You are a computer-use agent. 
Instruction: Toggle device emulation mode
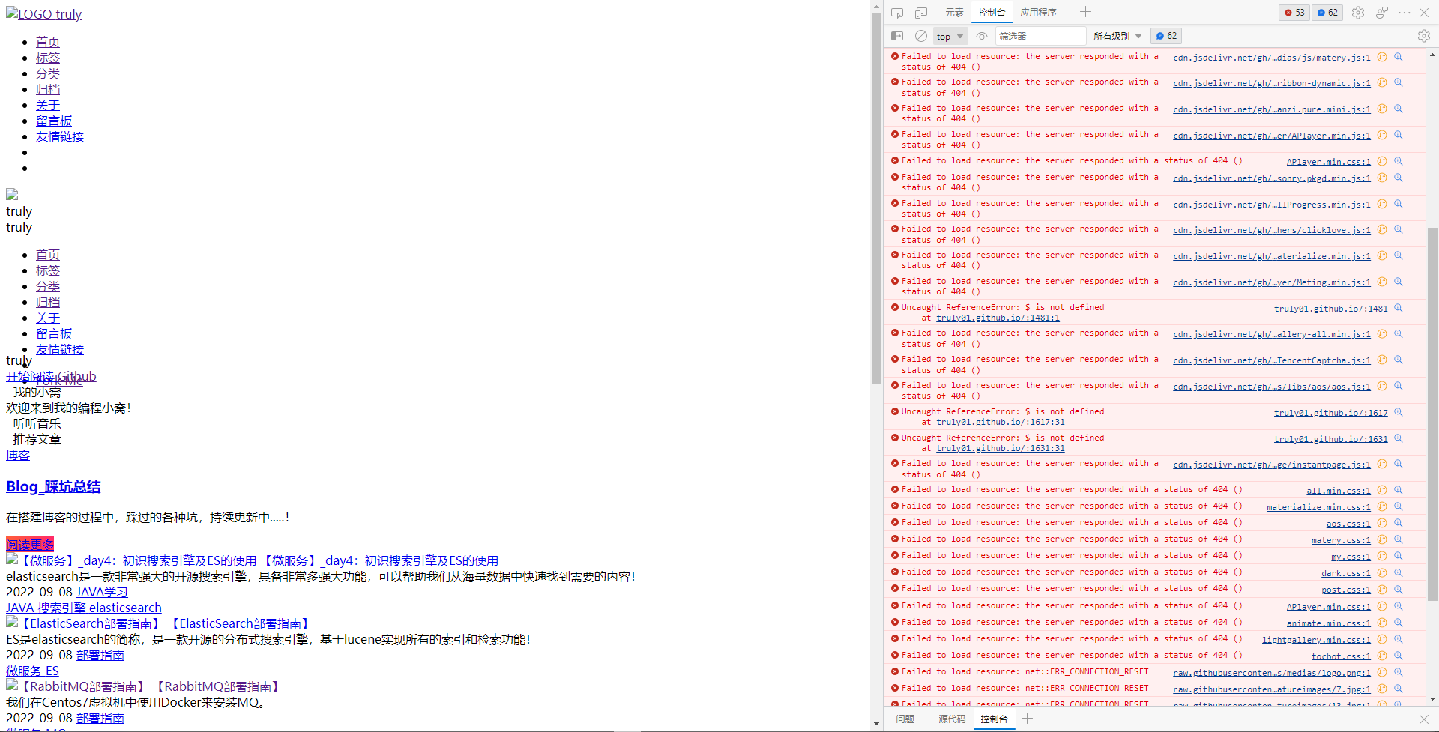[x=921, y=13]
